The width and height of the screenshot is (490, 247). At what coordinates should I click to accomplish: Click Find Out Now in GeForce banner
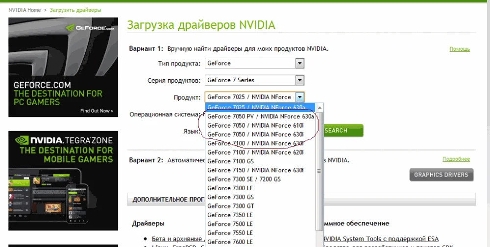coord(97,111)
